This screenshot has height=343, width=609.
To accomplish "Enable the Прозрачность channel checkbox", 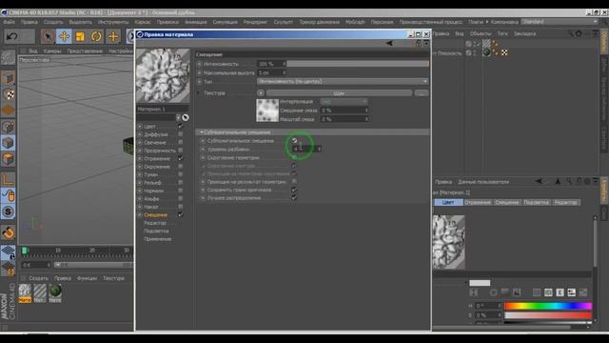I will tap(180, 151).
